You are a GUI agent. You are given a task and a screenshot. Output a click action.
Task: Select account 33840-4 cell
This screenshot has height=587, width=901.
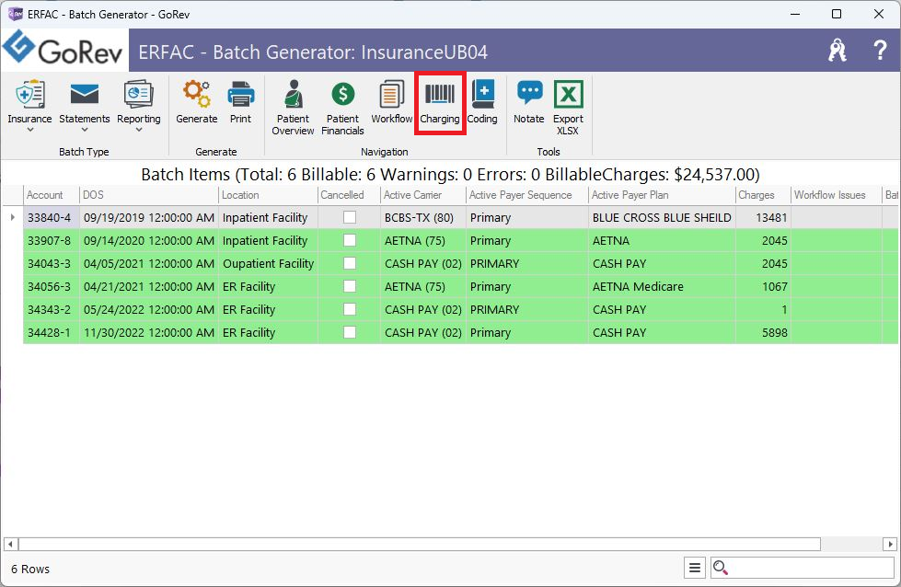click(x=52, y=218)
